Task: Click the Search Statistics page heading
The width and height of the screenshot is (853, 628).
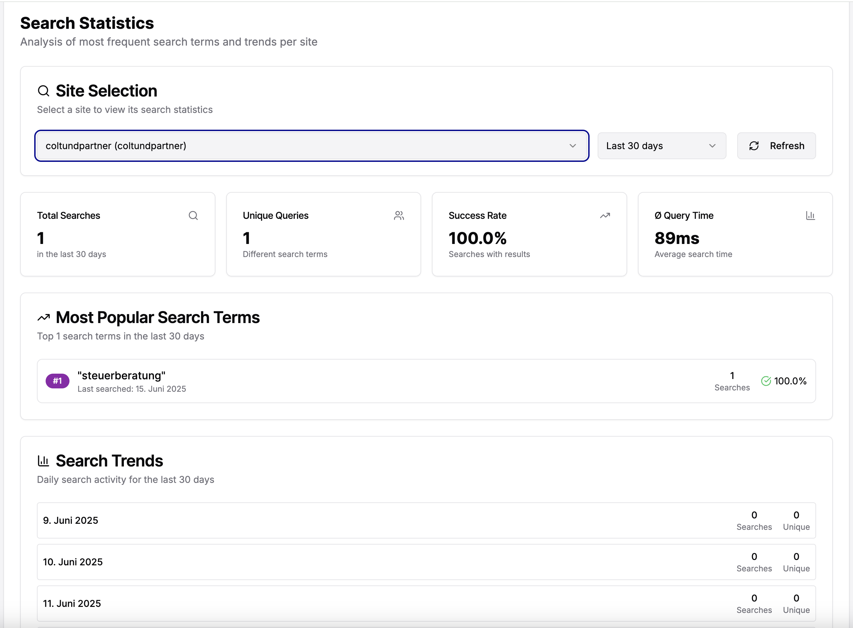Action: click(x=87, y=23)
